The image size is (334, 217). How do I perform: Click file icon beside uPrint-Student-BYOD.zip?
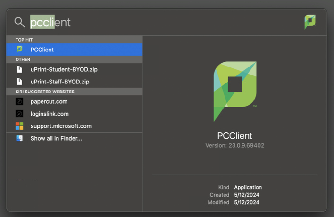pos(19,69)
